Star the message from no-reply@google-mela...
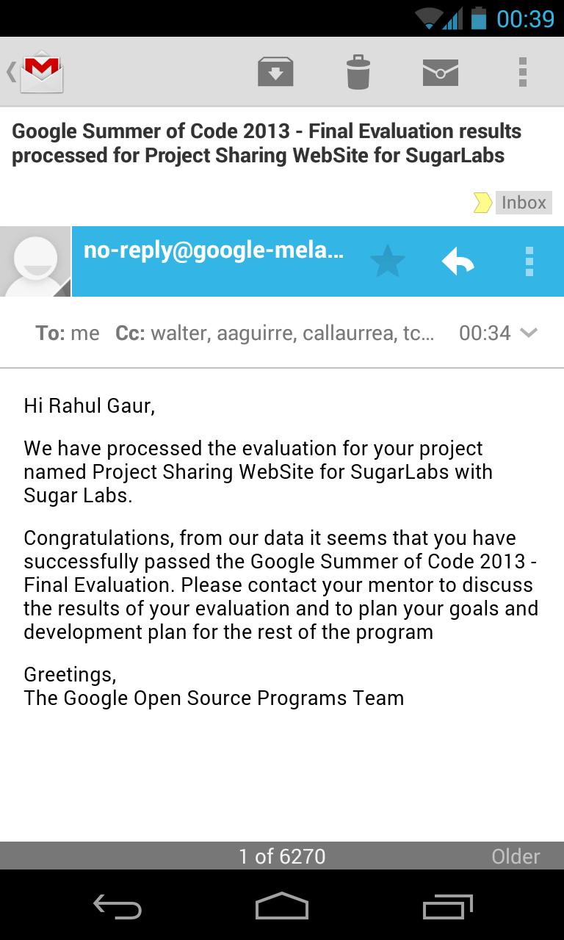This screenshot has width=564, height=940. (x=387, y=261)
